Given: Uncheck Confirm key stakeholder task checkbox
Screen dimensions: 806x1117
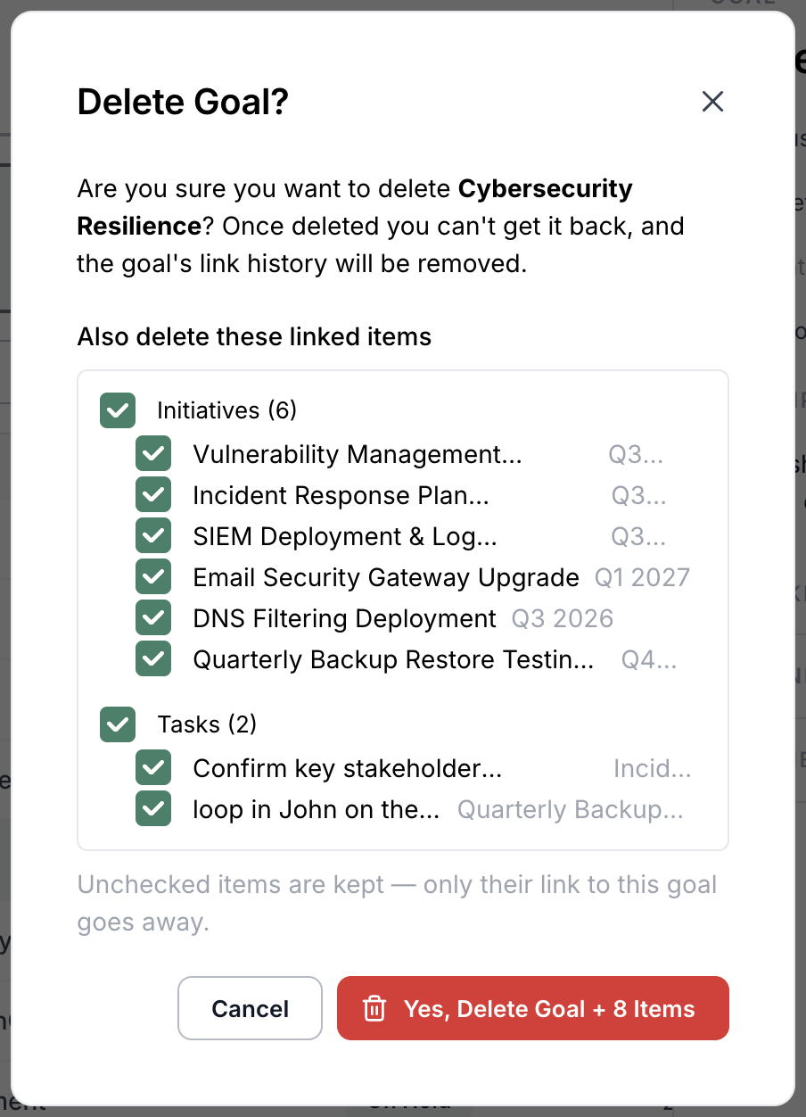Looking at the screenshot, I should coord(153,768).
